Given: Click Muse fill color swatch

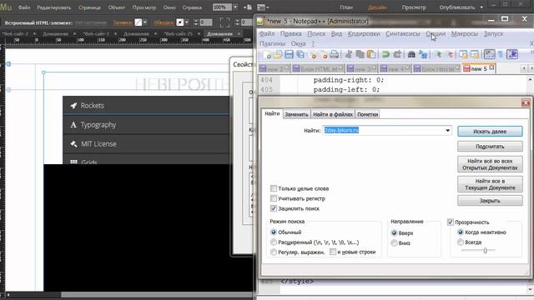Looking at the screenshot, I should (139, 22).
